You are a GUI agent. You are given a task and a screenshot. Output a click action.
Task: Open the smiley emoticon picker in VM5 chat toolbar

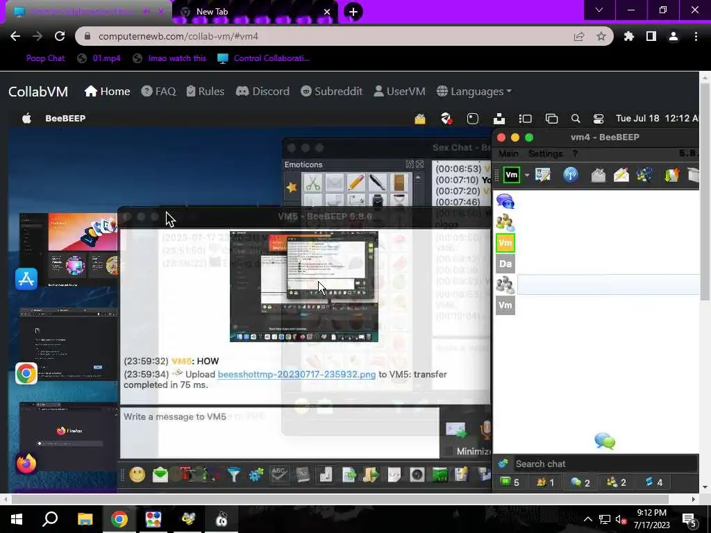[x=137, y=475]
